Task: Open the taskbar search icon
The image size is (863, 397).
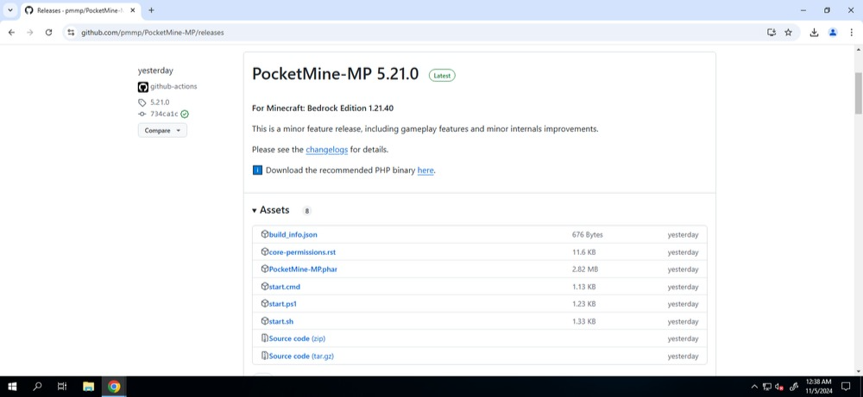Action: pos(37,387)
